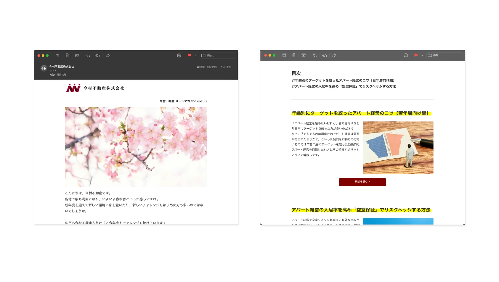Click the population chart article image
The width and height of the screenshot is (499, 282).
click(398, 148)
